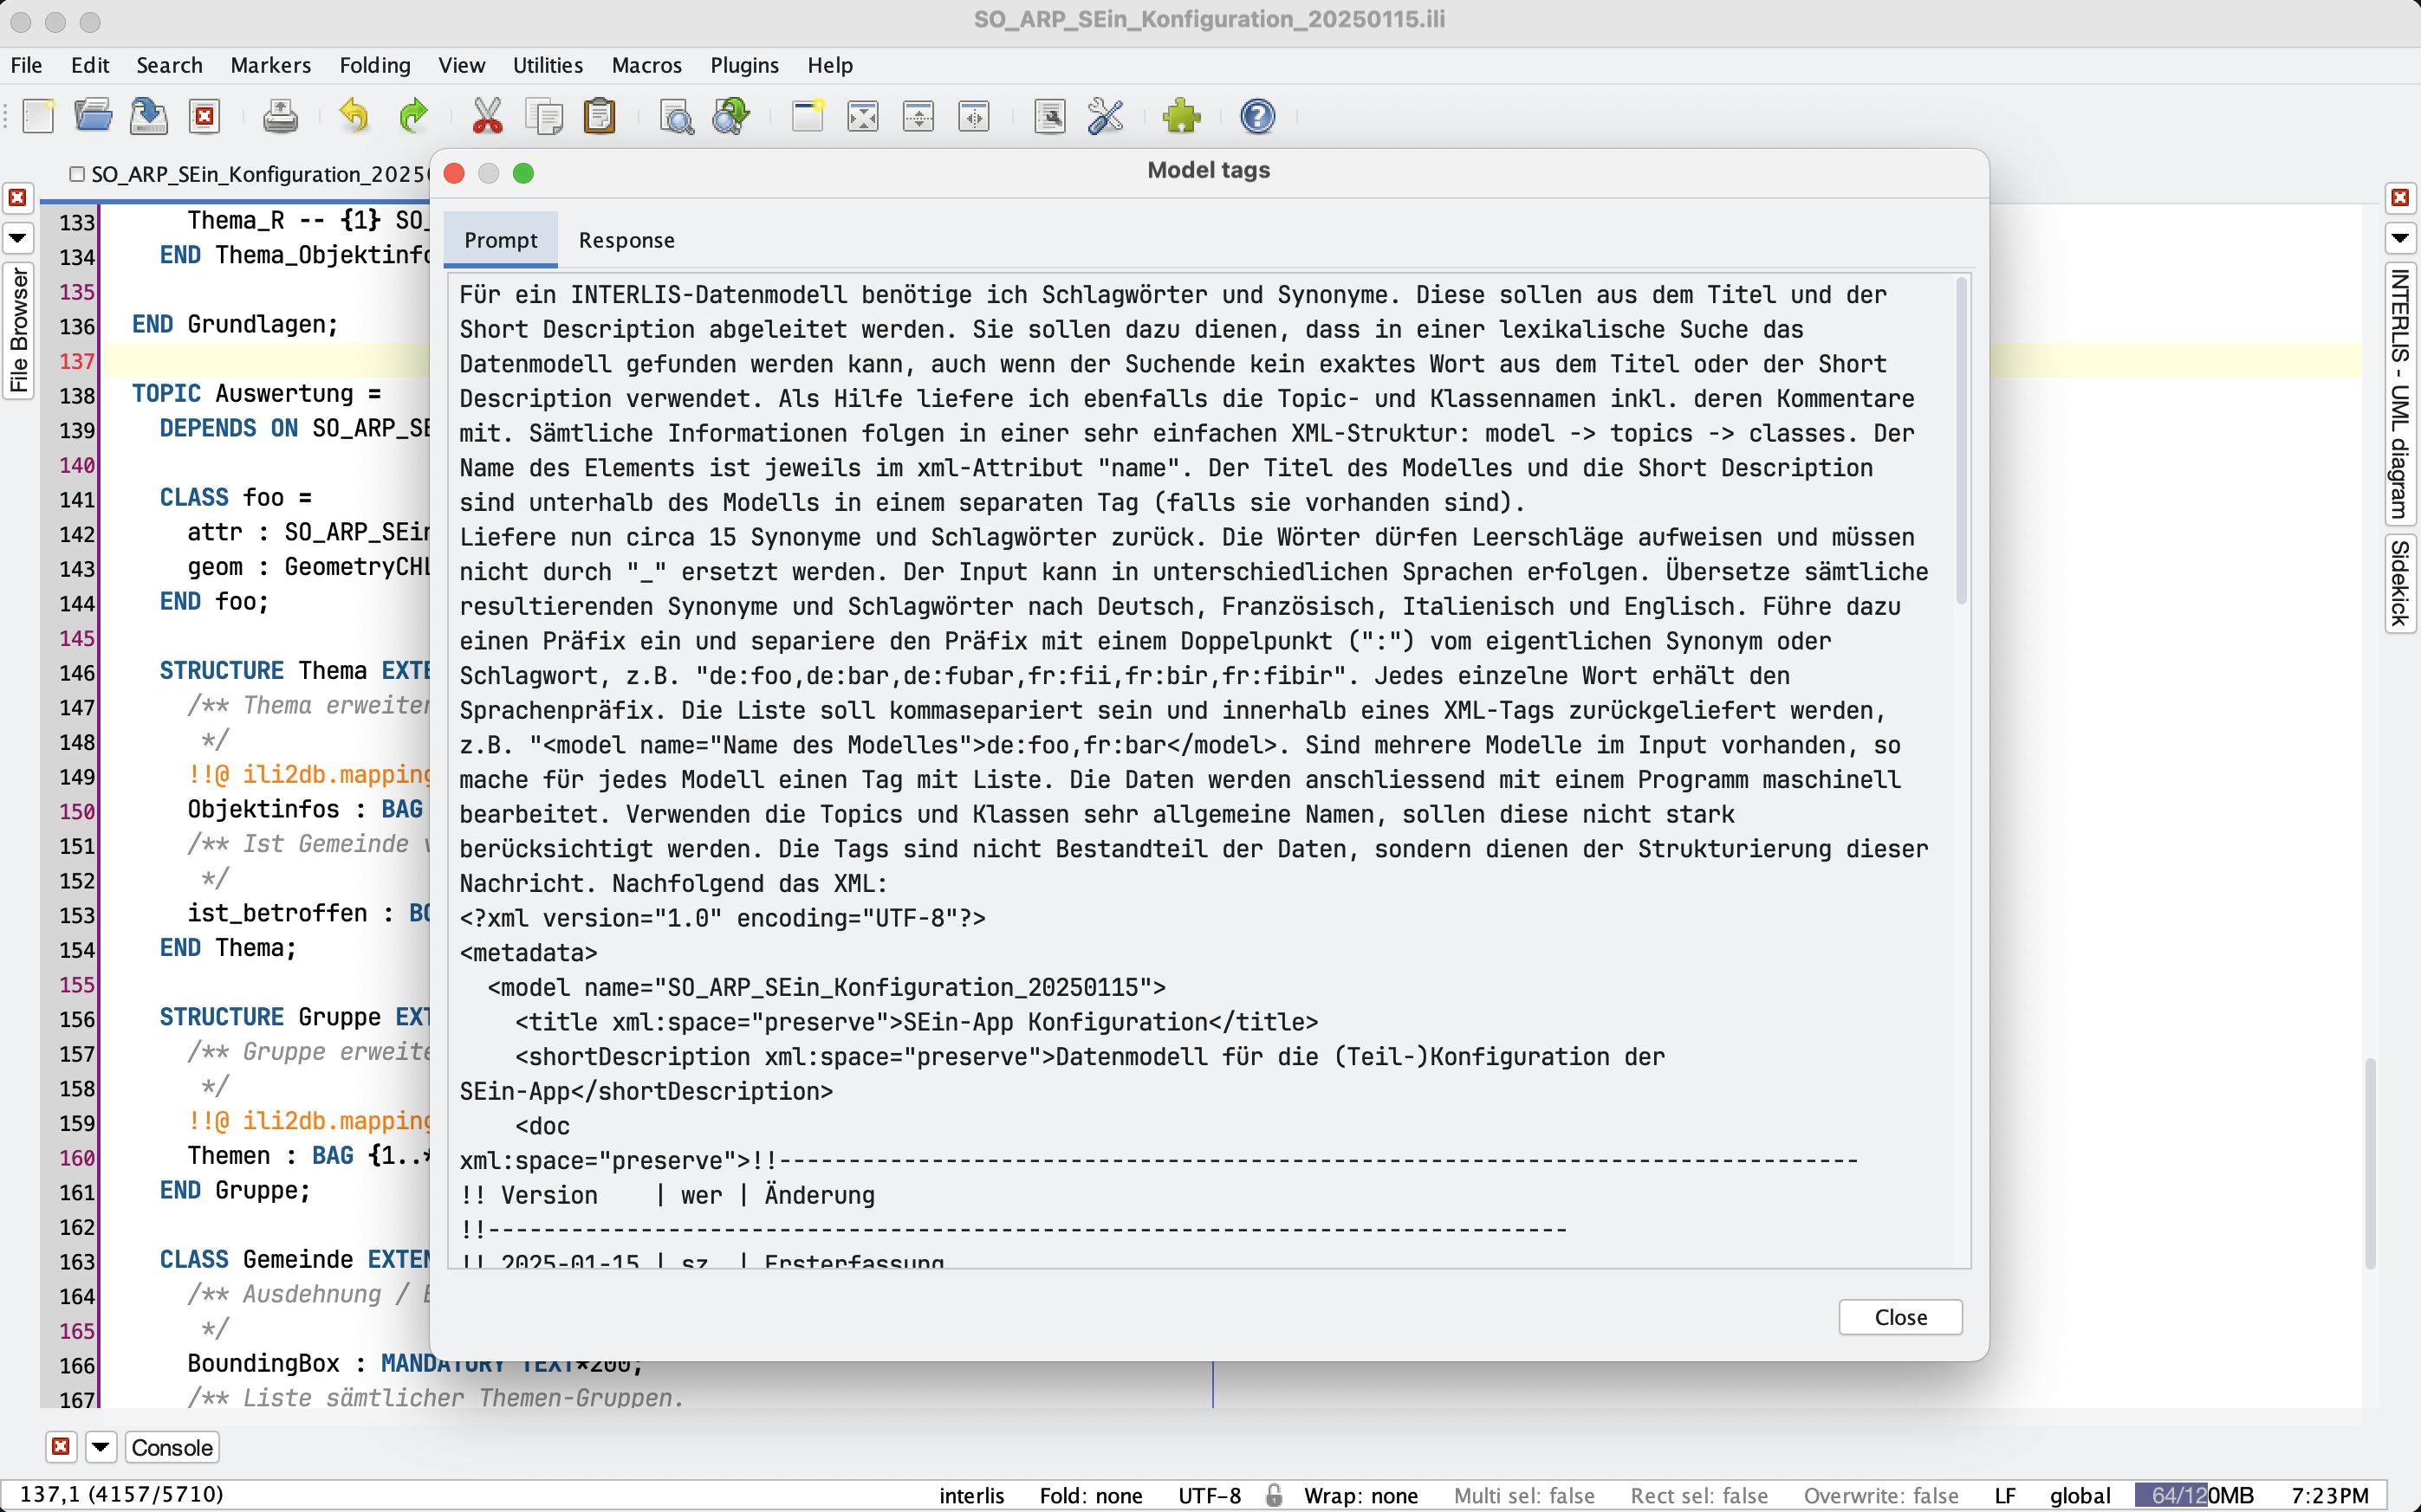
Task: Open the Search menu
Action: [169, 65]
